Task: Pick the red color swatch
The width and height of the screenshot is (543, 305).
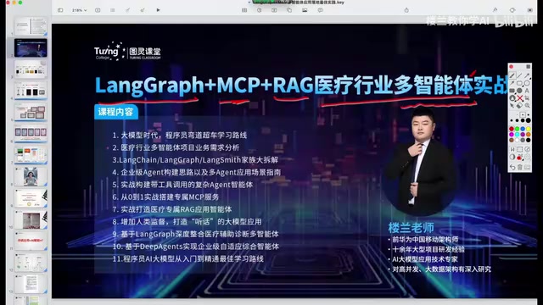Action: 512,129
